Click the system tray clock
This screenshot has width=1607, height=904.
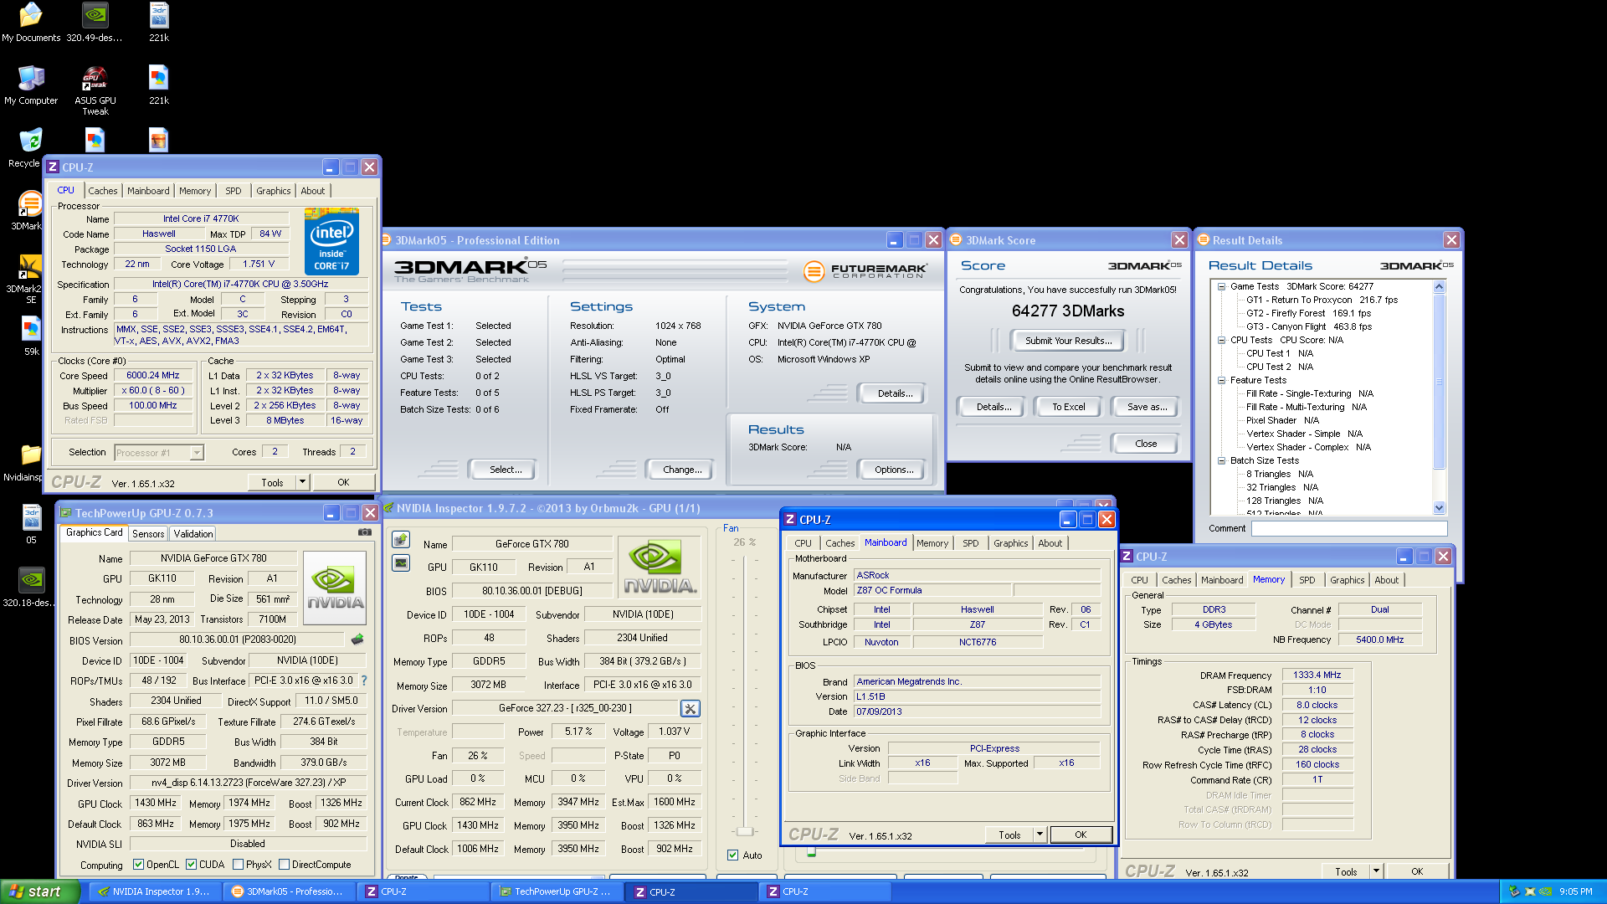click(x=1575, y=891)
